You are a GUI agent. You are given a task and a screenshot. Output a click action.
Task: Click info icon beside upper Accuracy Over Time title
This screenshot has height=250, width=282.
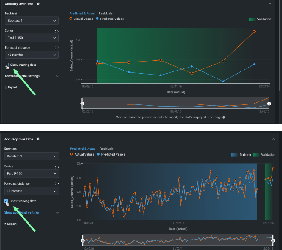tap(39, 4)
